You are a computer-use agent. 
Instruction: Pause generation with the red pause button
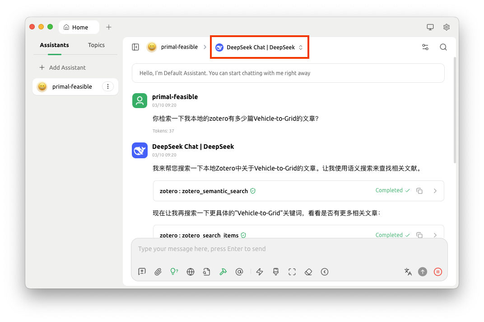437,272
